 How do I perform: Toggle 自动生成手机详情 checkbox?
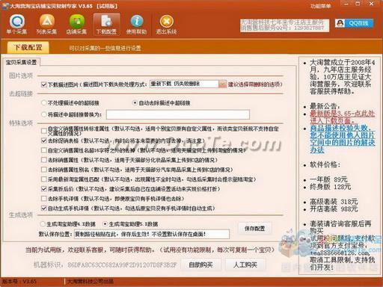(44, 208)
